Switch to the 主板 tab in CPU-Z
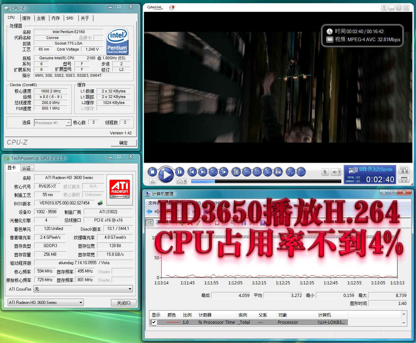The image size is (416, 343). click(x=41, y=18)
